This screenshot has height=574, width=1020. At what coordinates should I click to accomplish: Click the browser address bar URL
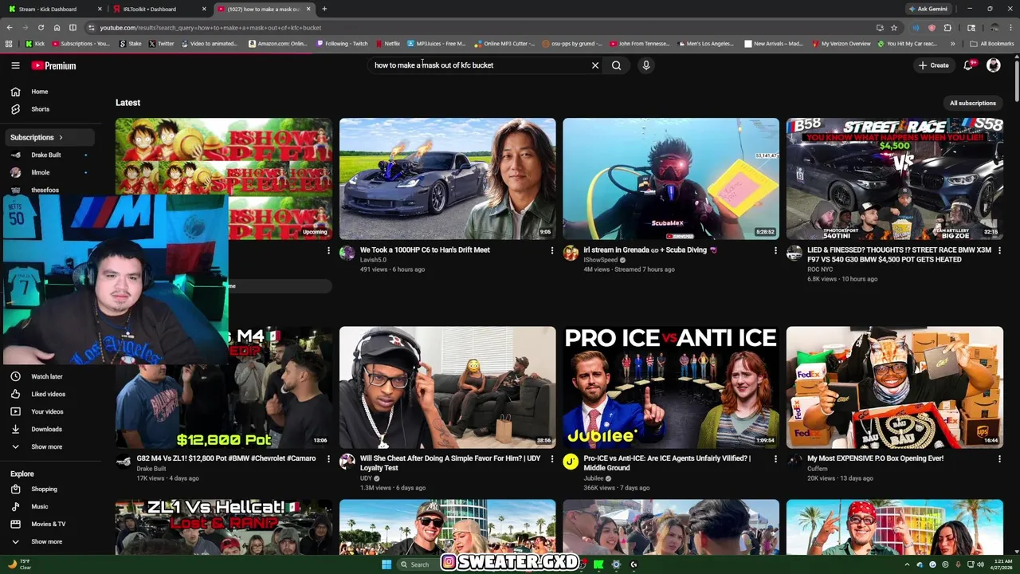pyautogui.click(x=210, y=28)
